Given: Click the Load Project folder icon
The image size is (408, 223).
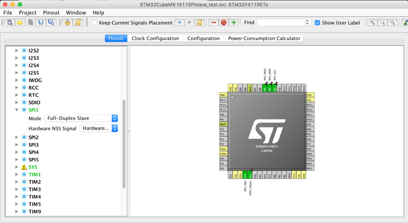Looking at the screenshot, I should click(20, 23).
